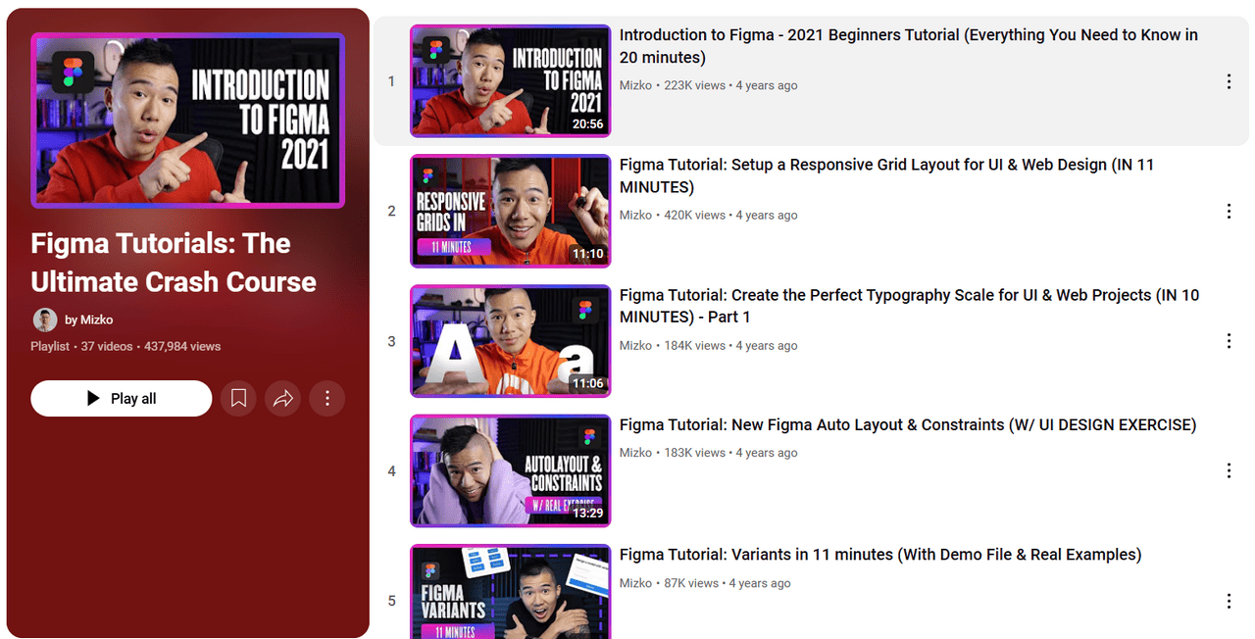Open the "Autolayout & Constraints" thumbnail
Viewport: 1255px width, 639px height.
(x=510, y=471)
